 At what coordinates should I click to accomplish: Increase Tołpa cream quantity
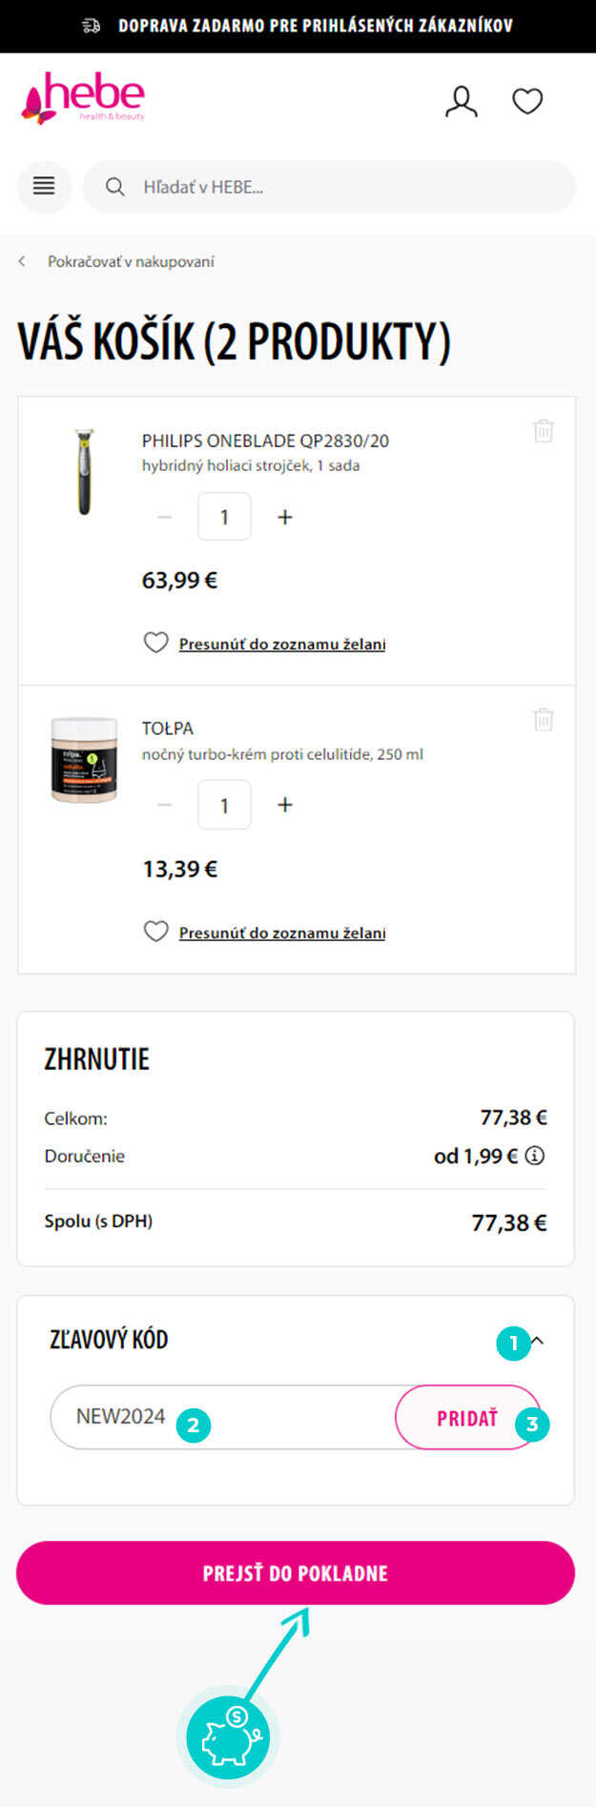click(284, 805)
